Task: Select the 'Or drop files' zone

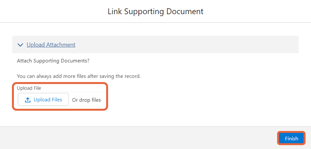Action: [x=86, y=100]
